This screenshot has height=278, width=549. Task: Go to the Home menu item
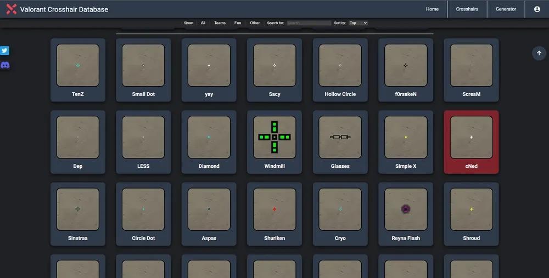click(x=432, y=9)
